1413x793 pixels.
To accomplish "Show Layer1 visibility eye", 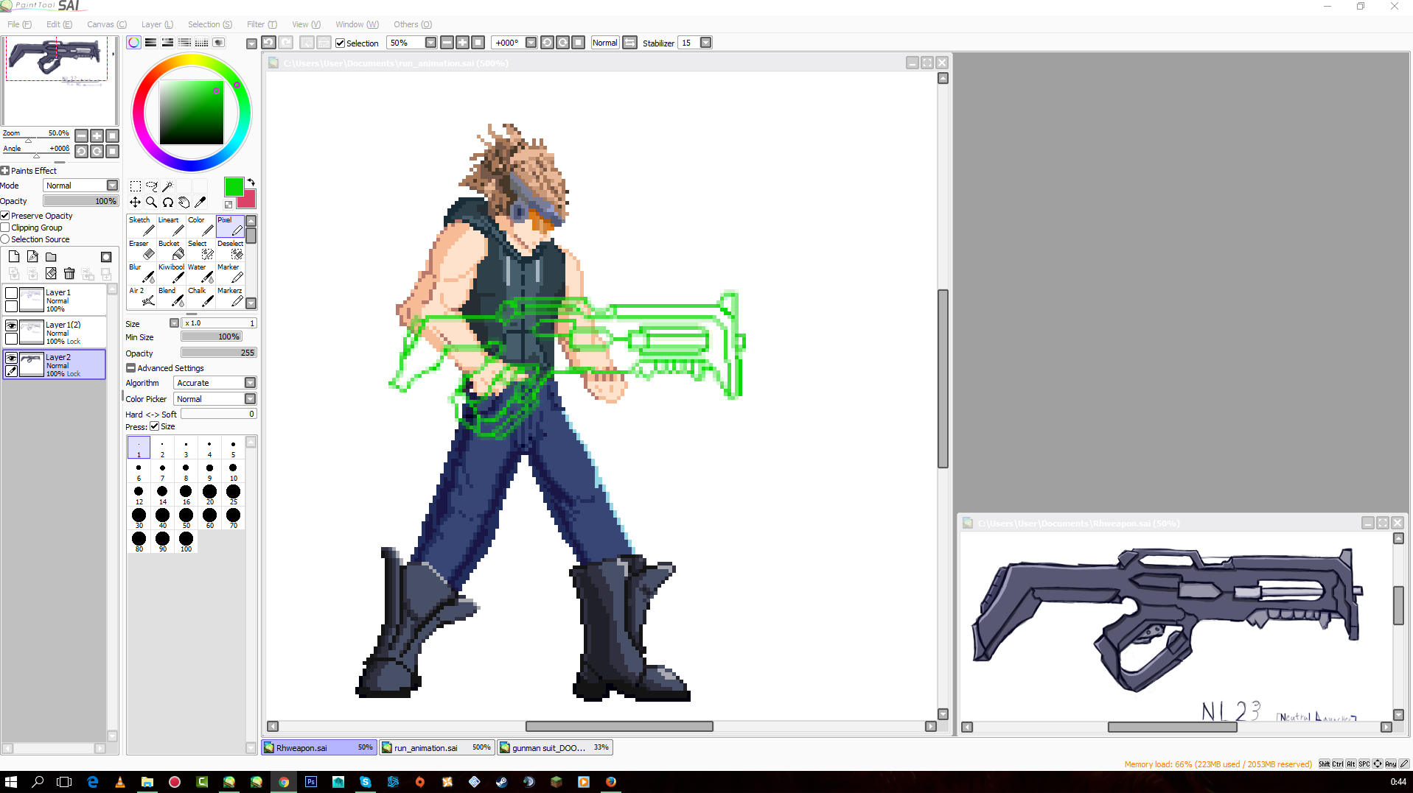I will (11, 293).
